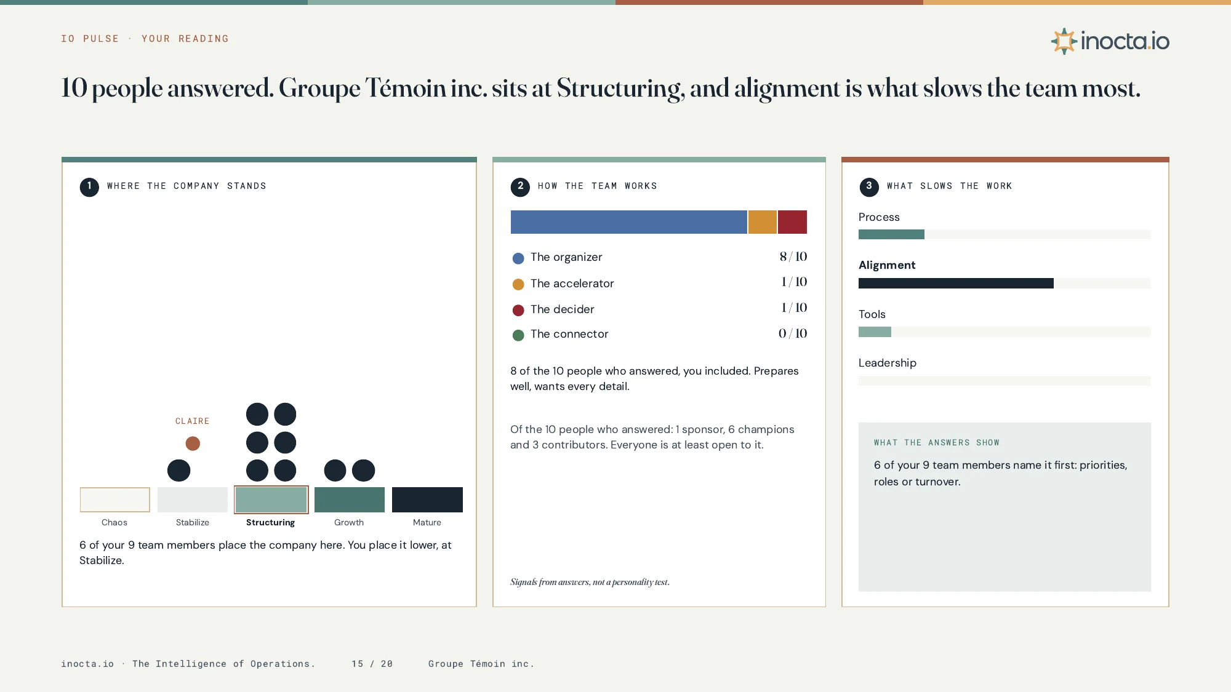The width and height of the screenshot is (1231, 692).
Task: Select the highlighted Structuring stage swatch
Action: tap(271, 499)
